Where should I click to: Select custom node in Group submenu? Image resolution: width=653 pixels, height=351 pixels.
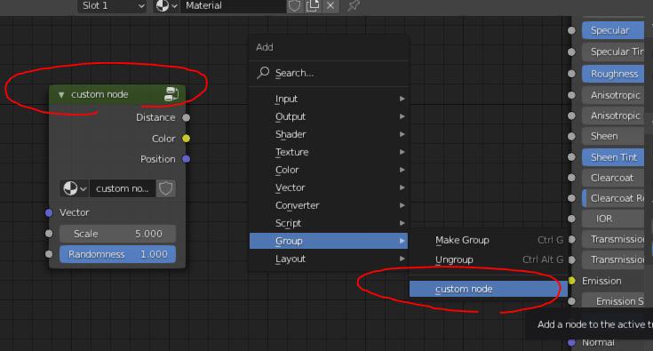(x=489, y=289)
